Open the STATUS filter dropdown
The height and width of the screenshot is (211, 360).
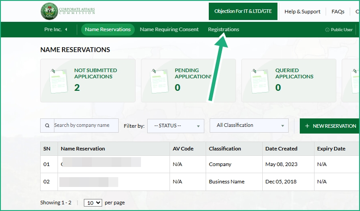176,126
